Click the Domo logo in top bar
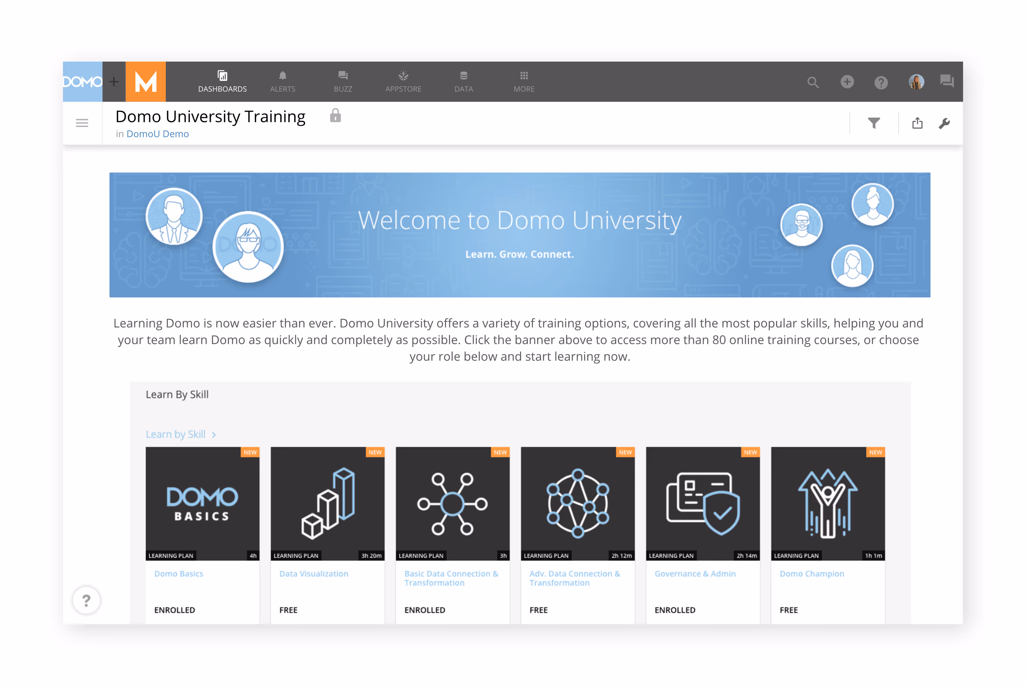The height and width of the screenshot is (686, 1026). pyautogui.click(x=82, y=82)
